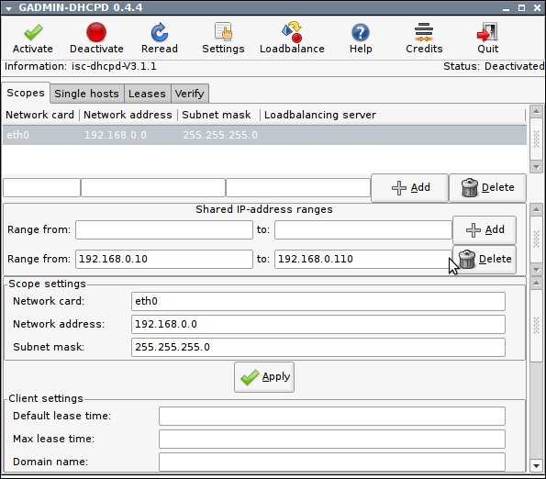
Task: Click the Activate green checkmark icon
Action: (33, 32)
